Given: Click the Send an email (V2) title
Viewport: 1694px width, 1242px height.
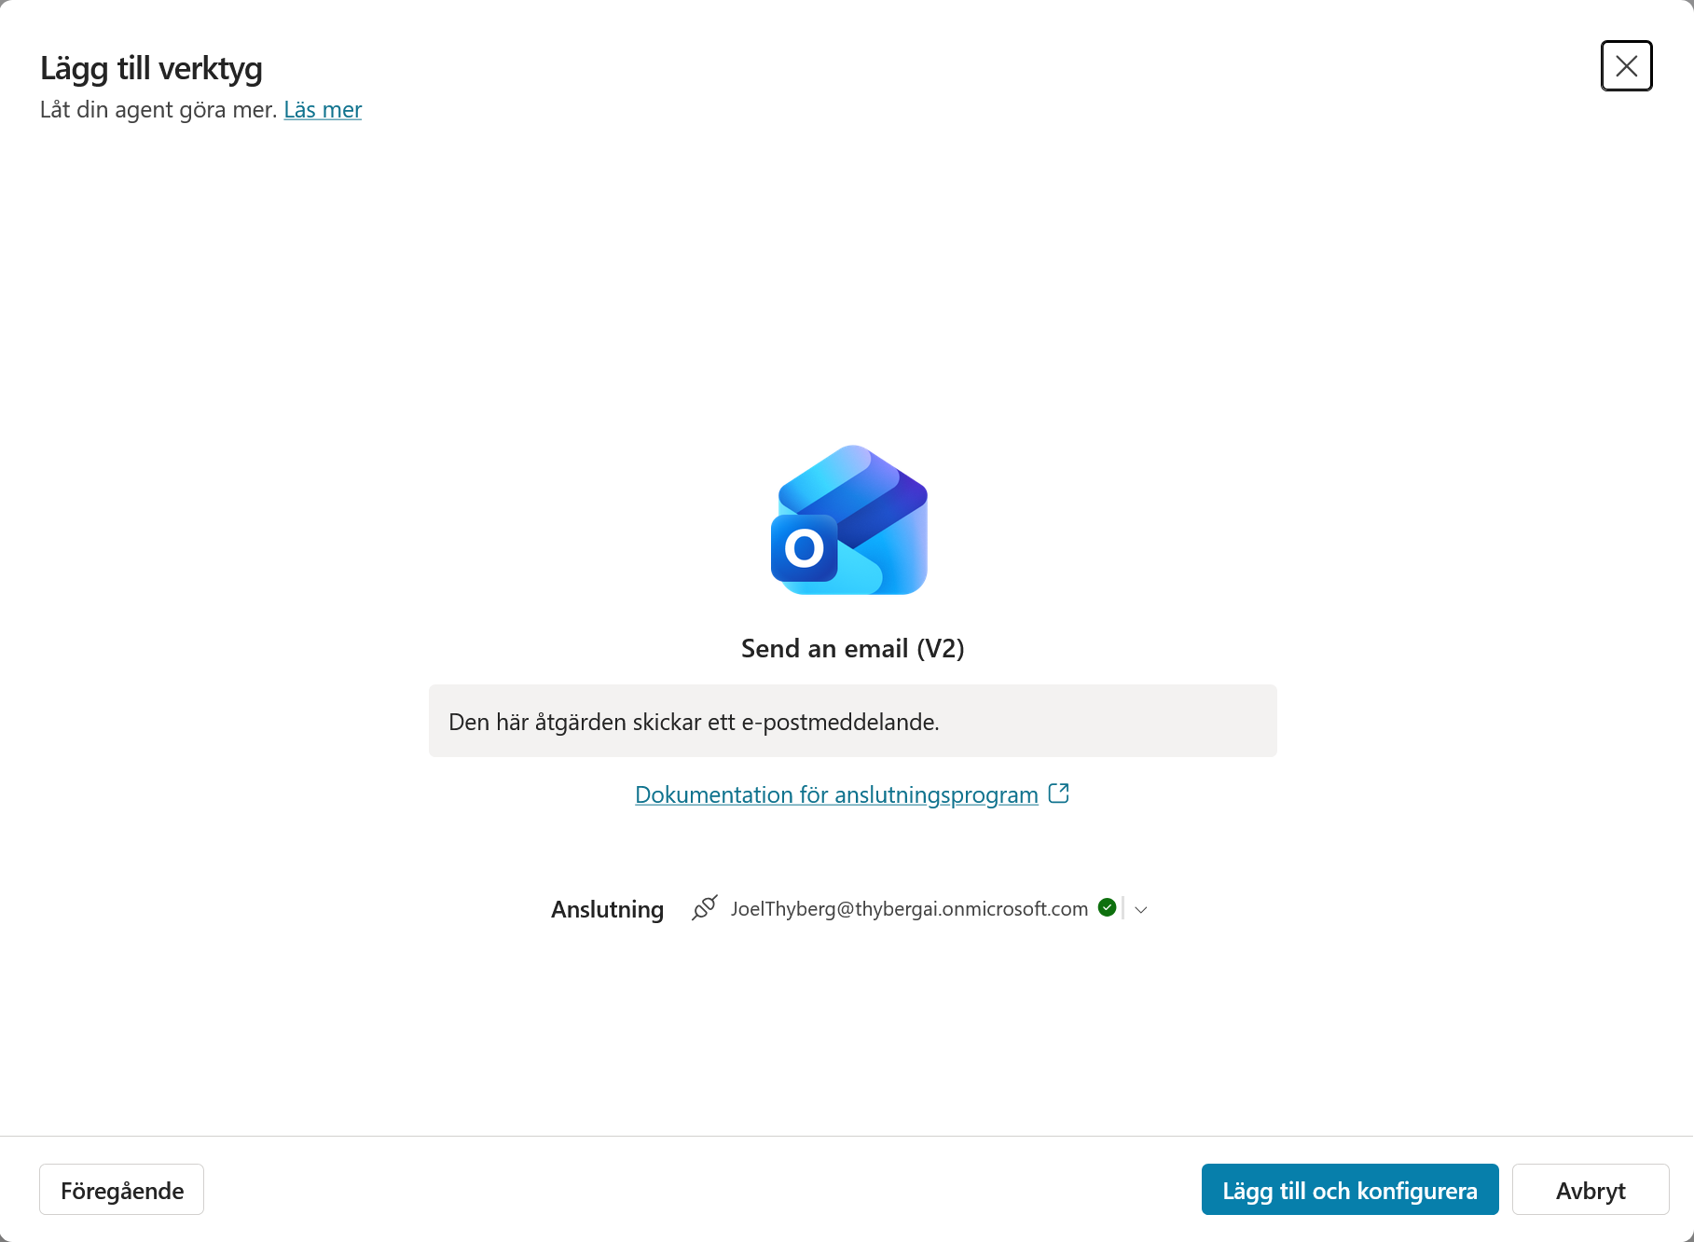Looking at the screenshot, I should coord(852,648).
